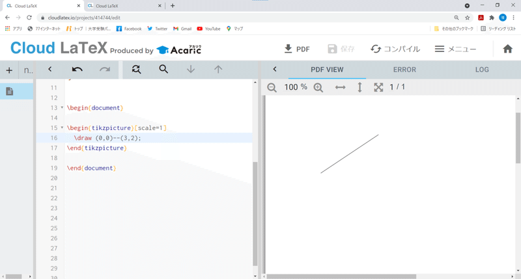Download the PDF file
The height and width of the screenshot is (279, 521).
point(297,49)
